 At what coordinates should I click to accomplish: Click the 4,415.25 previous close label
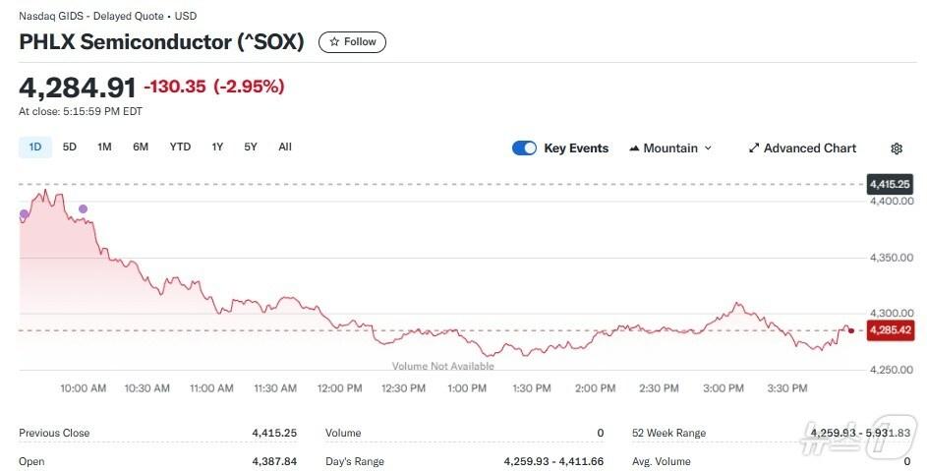point(890,184)
